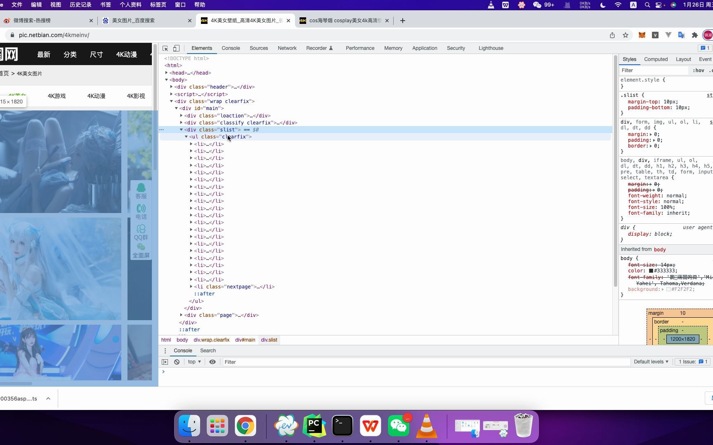Click the 最新 navigation link

[x=44, y=55]
